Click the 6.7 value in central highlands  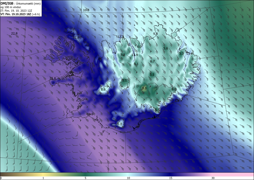tap(152, 61)
